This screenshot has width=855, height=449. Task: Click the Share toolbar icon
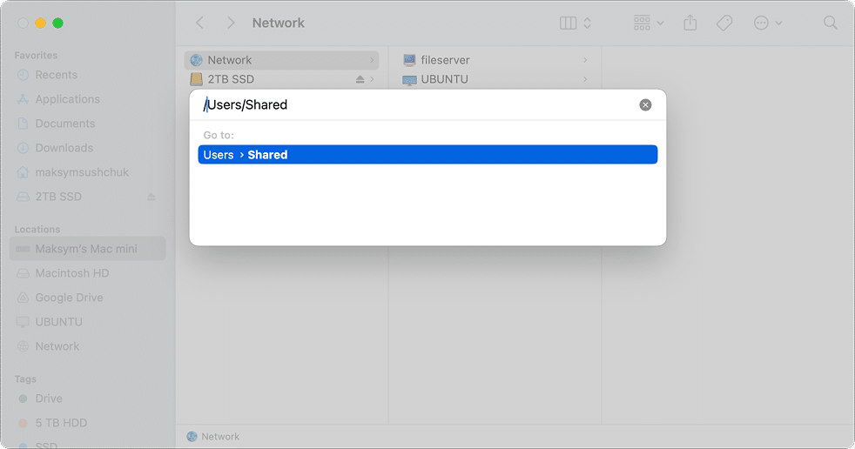(x=690, y=23)
